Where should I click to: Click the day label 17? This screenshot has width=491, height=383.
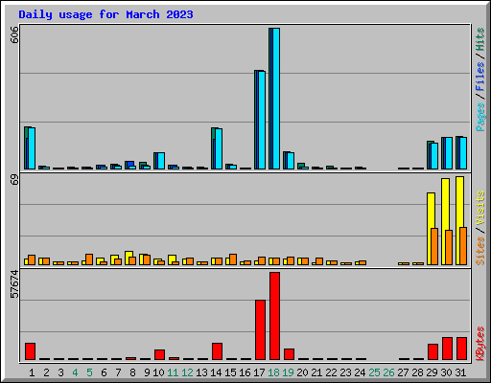pyautogui.click(x=259, y=372)
